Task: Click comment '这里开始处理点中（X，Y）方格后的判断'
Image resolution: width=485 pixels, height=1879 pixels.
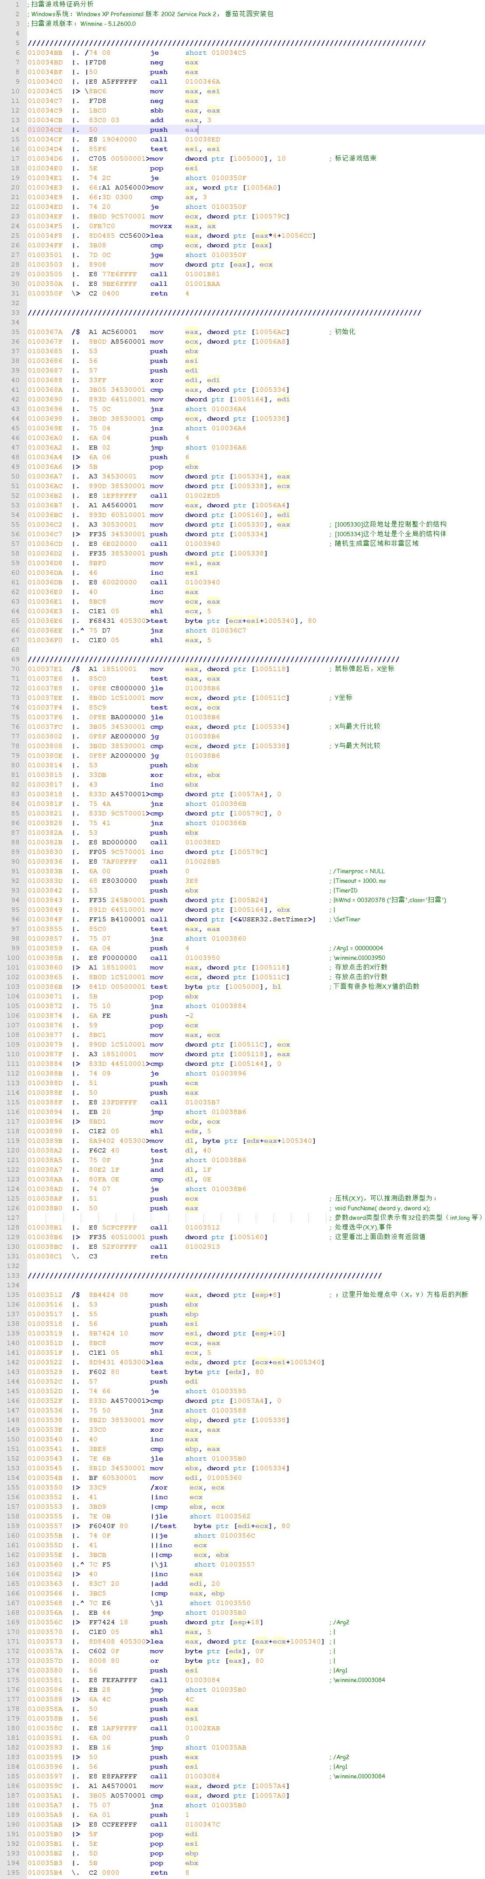Action: [404, 1295]
